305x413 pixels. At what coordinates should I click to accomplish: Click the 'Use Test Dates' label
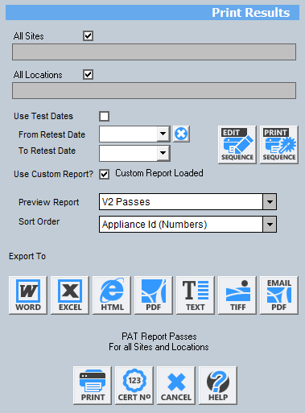click(43, 116)
